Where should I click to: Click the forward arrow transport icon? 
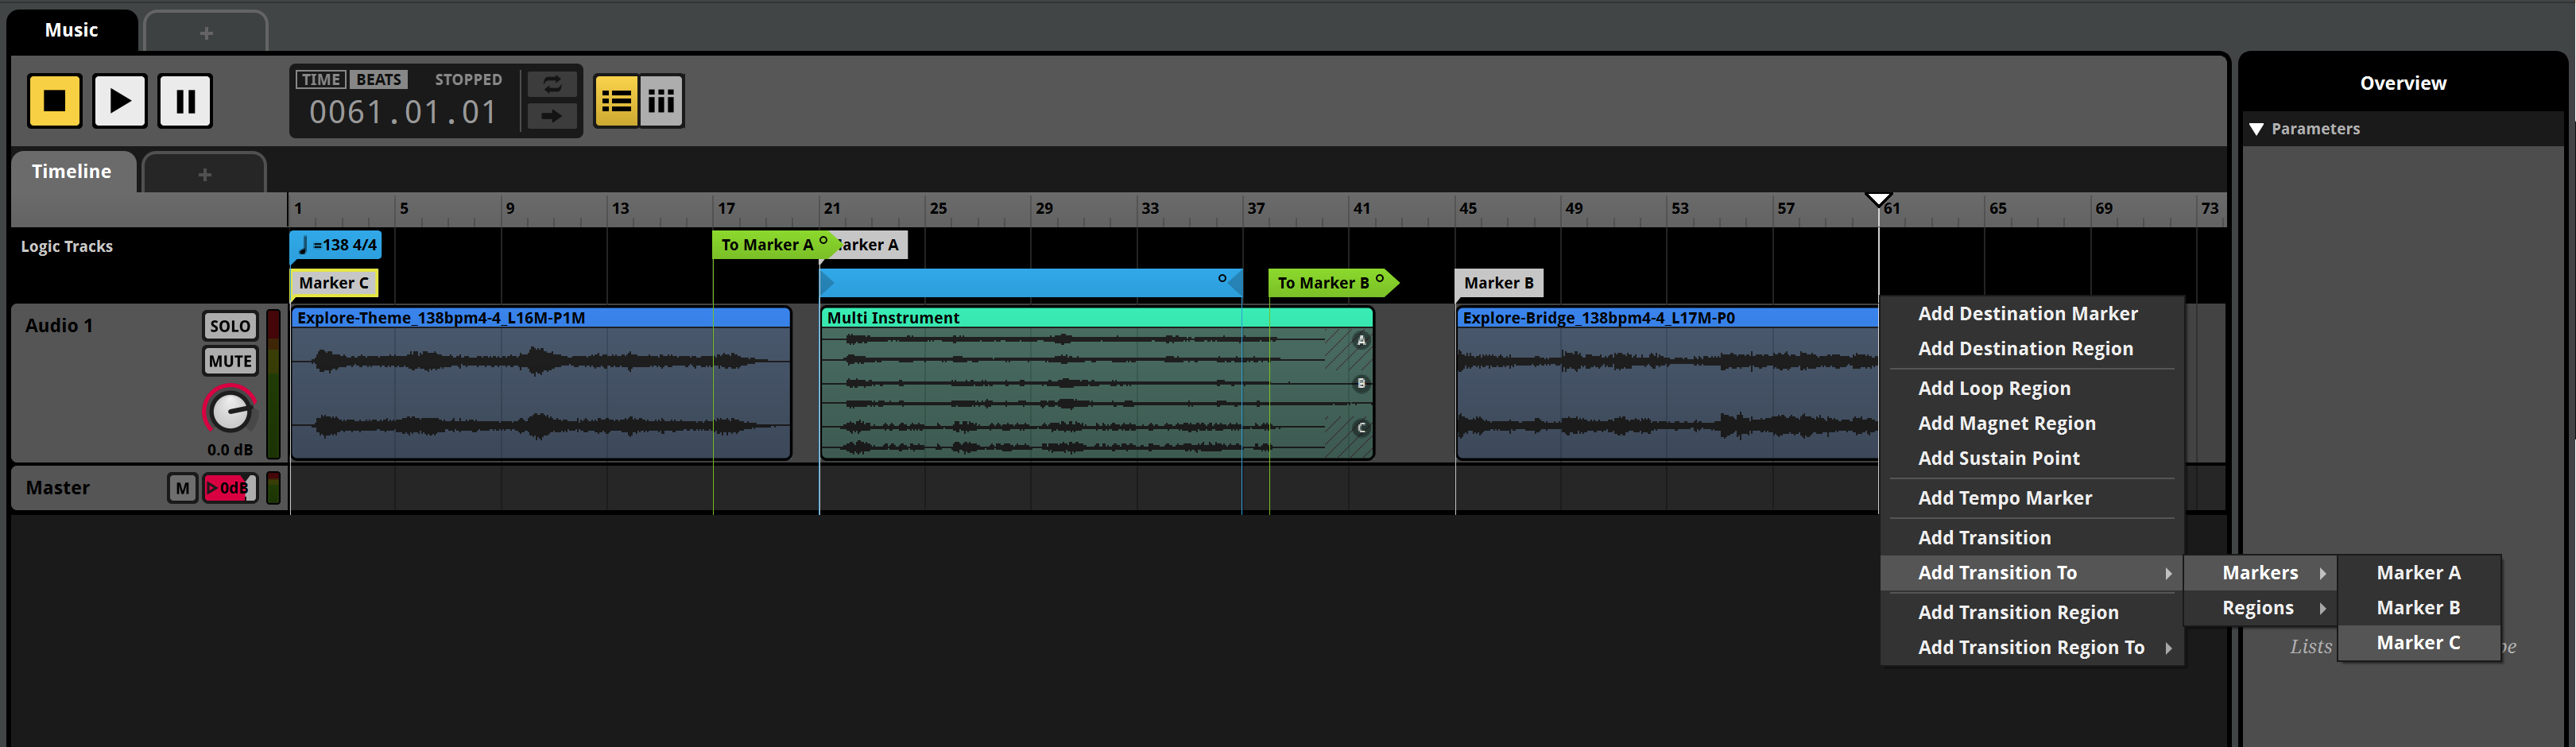[552, 116]
